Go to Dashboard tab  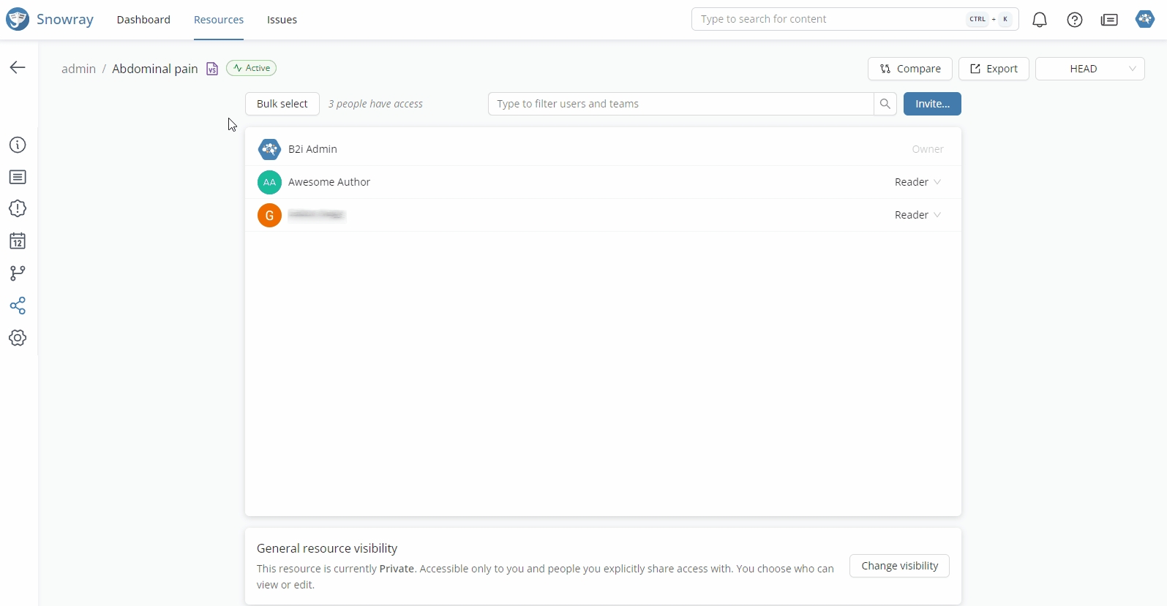(143, 20)
